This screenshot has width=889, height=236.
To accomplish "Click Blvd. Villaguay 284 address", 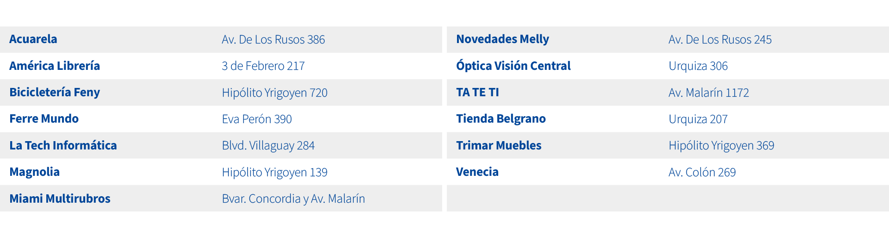I will click(x=268, y=145).
